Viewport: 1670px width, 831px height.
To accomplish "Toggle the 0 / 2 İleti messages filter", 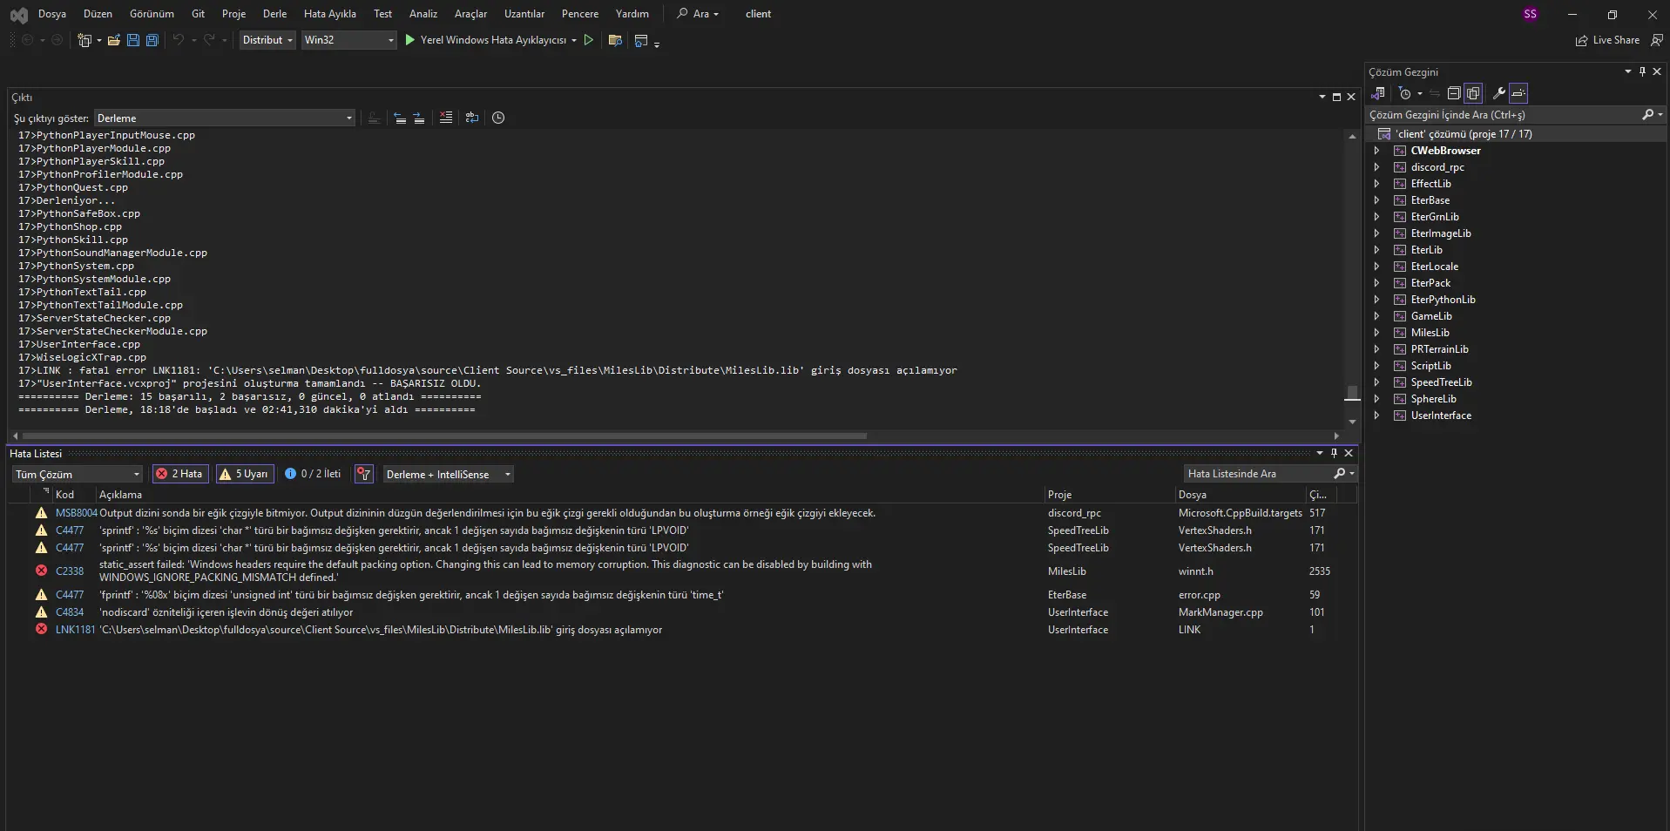I will [313, 474].
